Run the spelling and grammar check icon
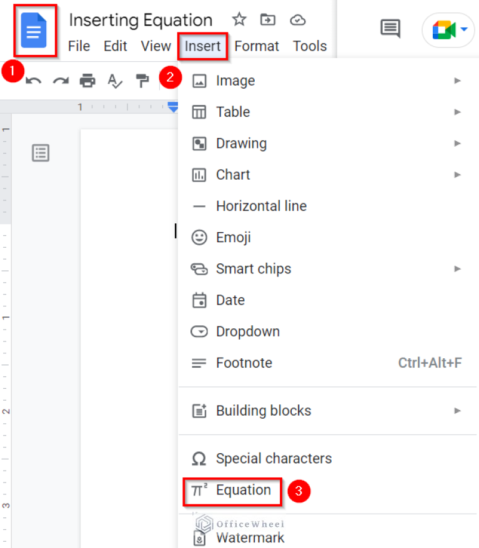Screen dimensions: 479x548 (x=115, y=81)
